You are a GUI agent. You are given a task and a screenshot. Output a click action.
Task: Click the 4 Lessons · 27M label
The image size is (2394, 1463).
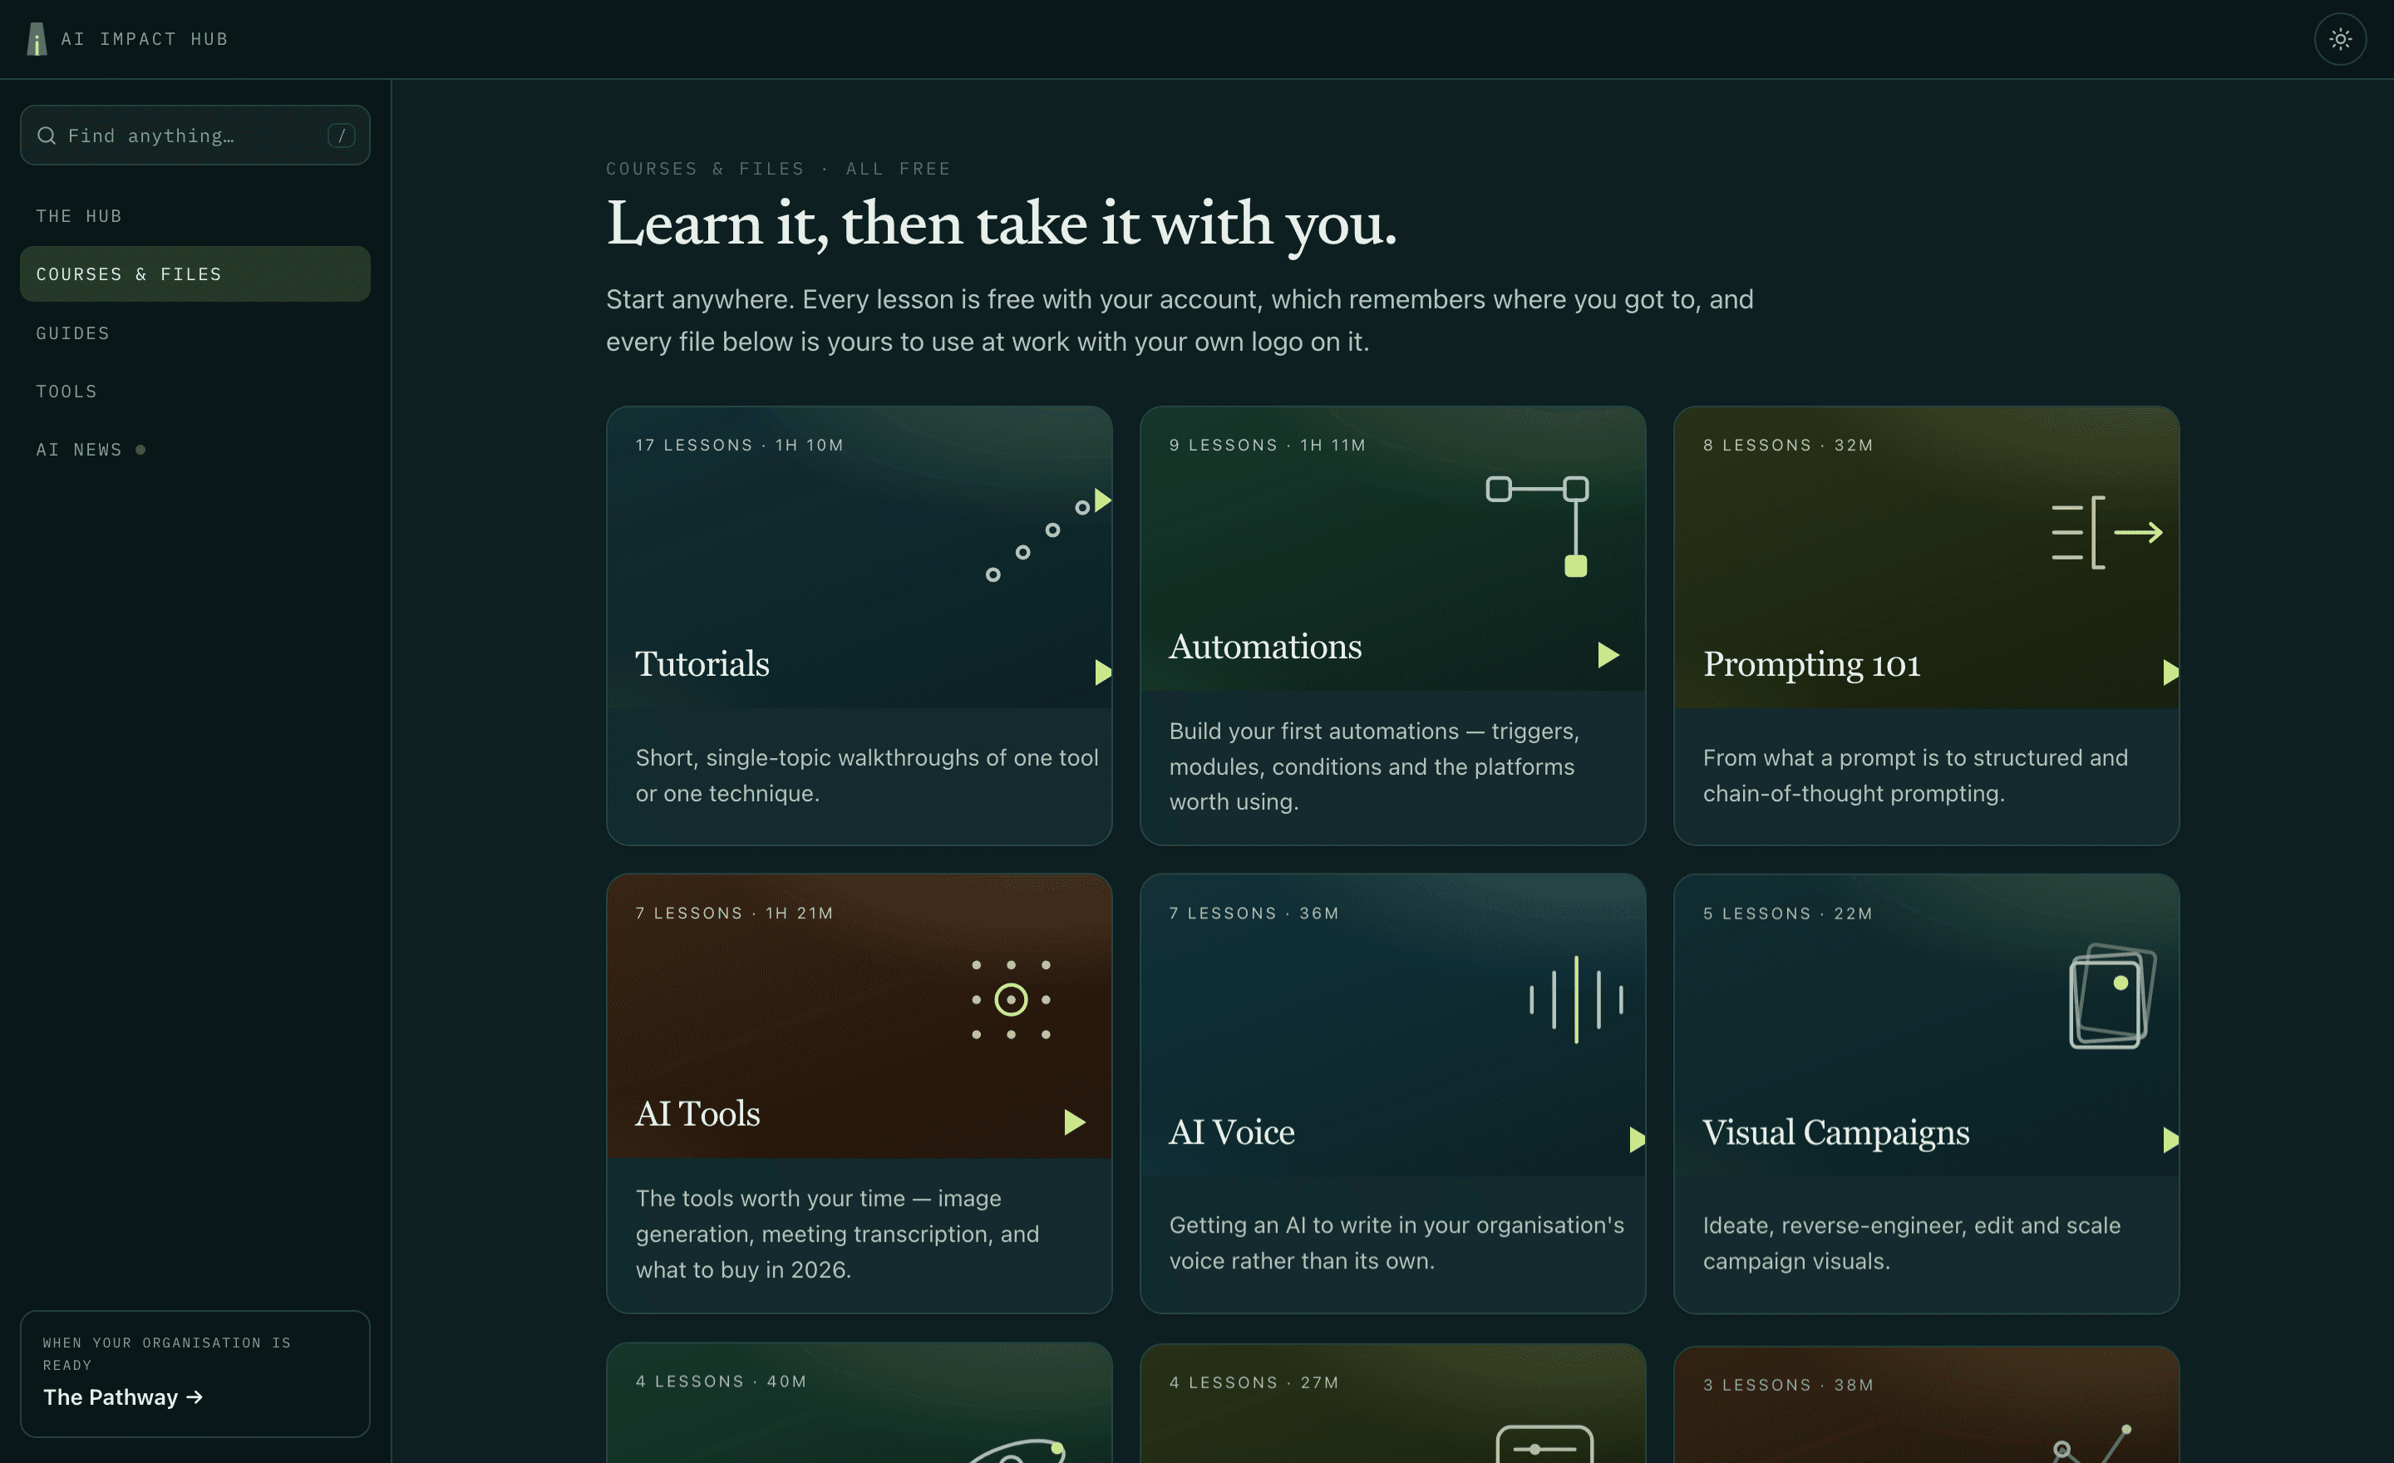tap(1254, 1382)
